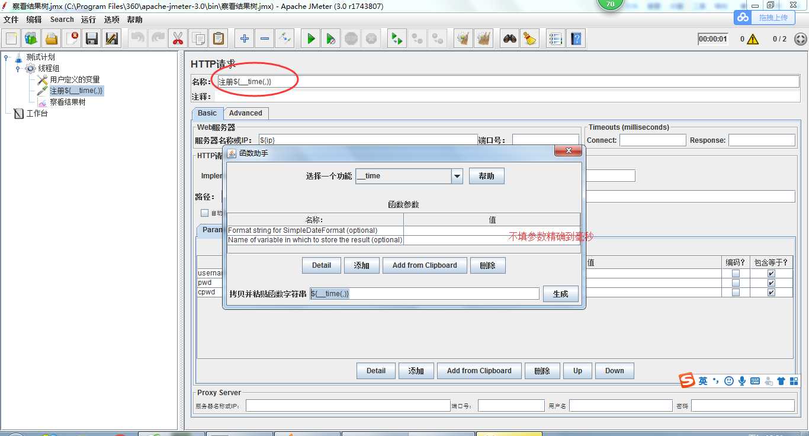Click the microphone icon in IME toolbar

point(742,381)
